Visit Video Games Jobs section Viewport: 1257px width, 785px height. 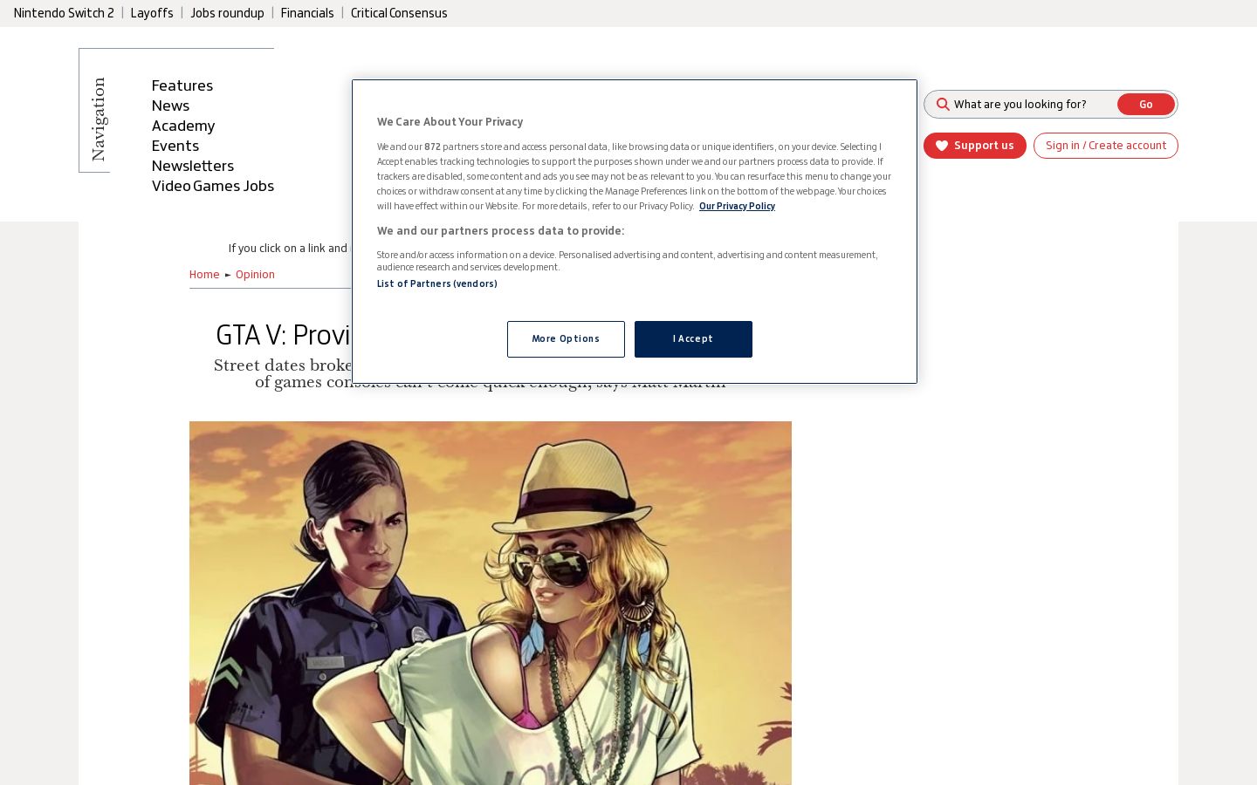213,186
